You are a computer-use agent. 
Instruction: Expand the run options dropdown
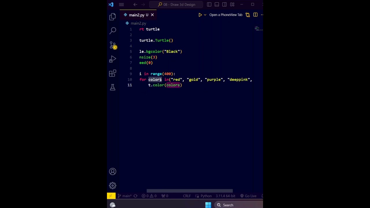[205, 15]
